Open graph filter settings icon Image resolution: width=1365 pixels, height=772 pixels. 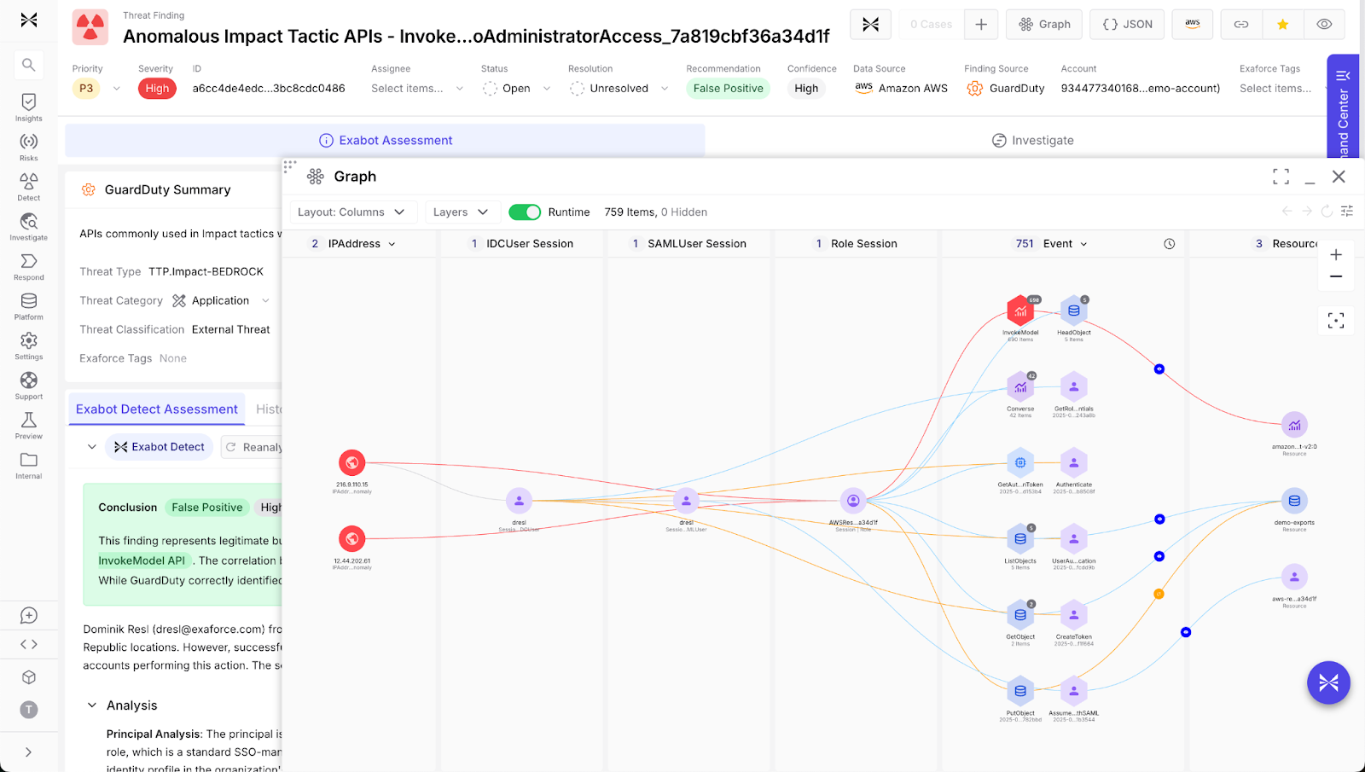point(1347,211)
